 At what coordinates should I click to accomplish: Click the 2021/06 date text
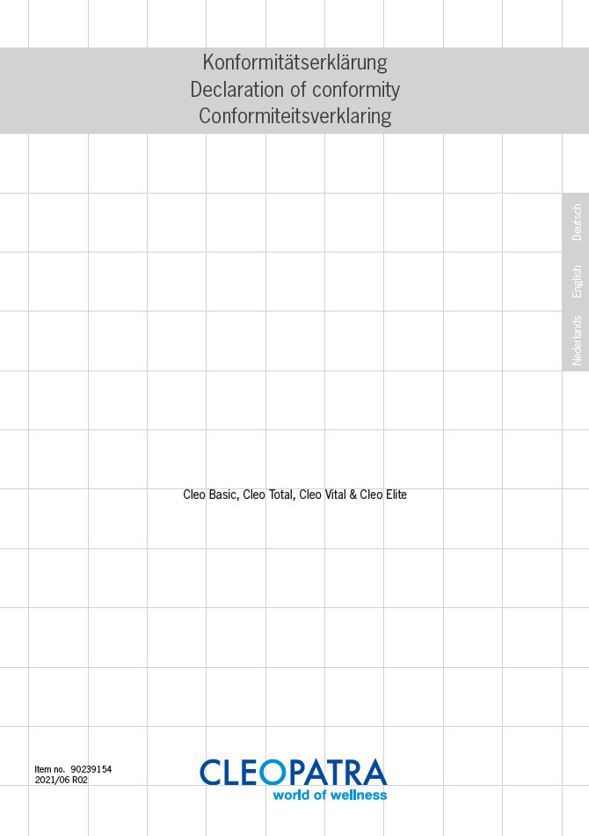[52, 780]
